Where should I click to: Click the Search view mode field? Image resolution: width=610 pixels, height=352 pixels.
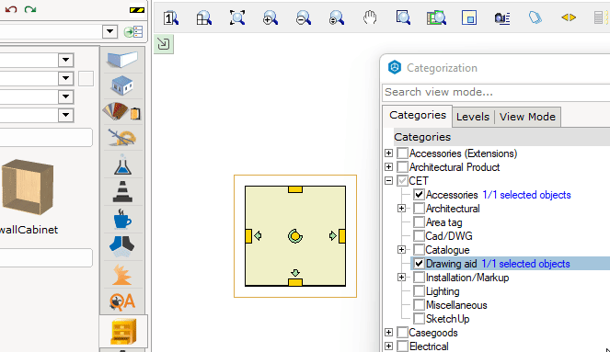coord(496,92)
